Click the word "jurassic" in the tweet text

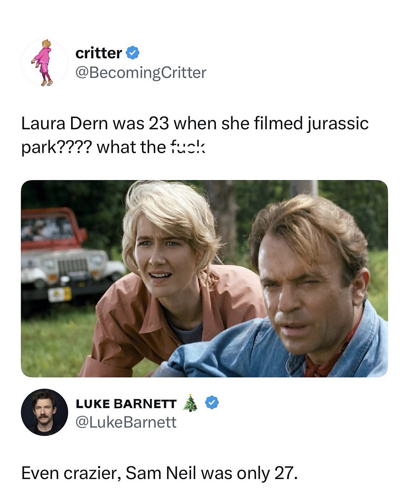click(x=337, y=124)
